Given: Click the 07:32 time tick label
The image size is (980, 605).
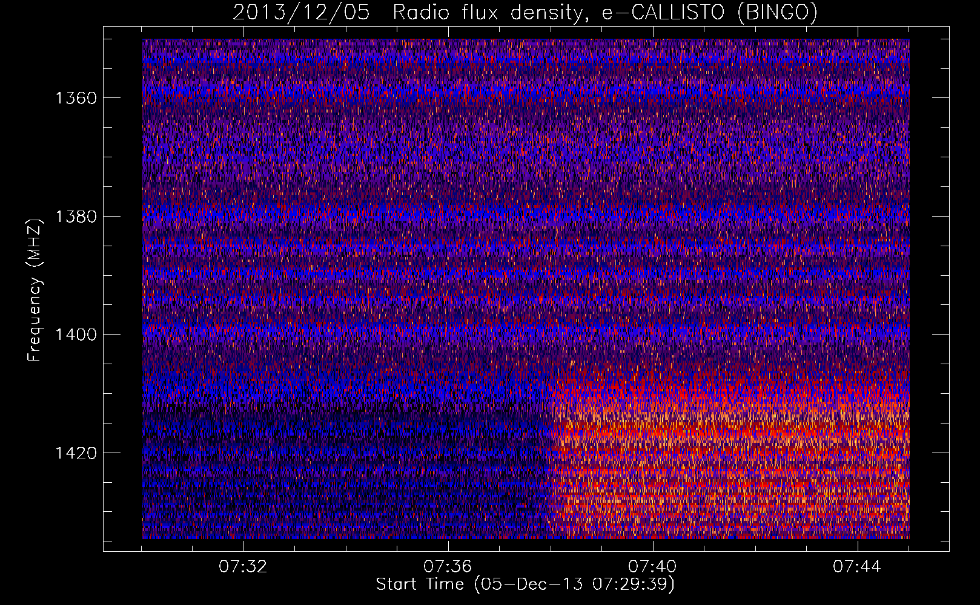Looking at the screenshot, I should click(x=243, y=567).
